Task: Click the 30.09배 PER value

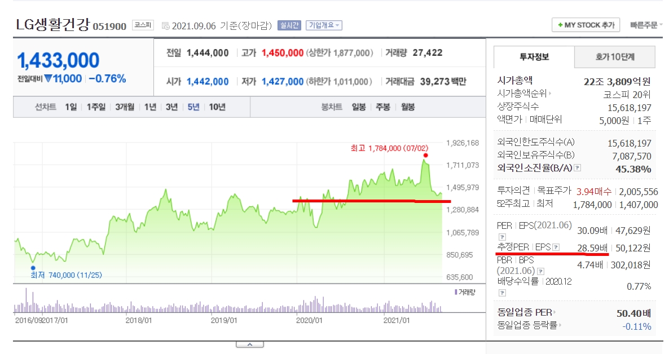Action: [x=592, y=231]
